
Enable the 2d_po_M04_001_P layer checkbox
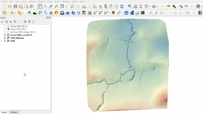tap(5, 26)
